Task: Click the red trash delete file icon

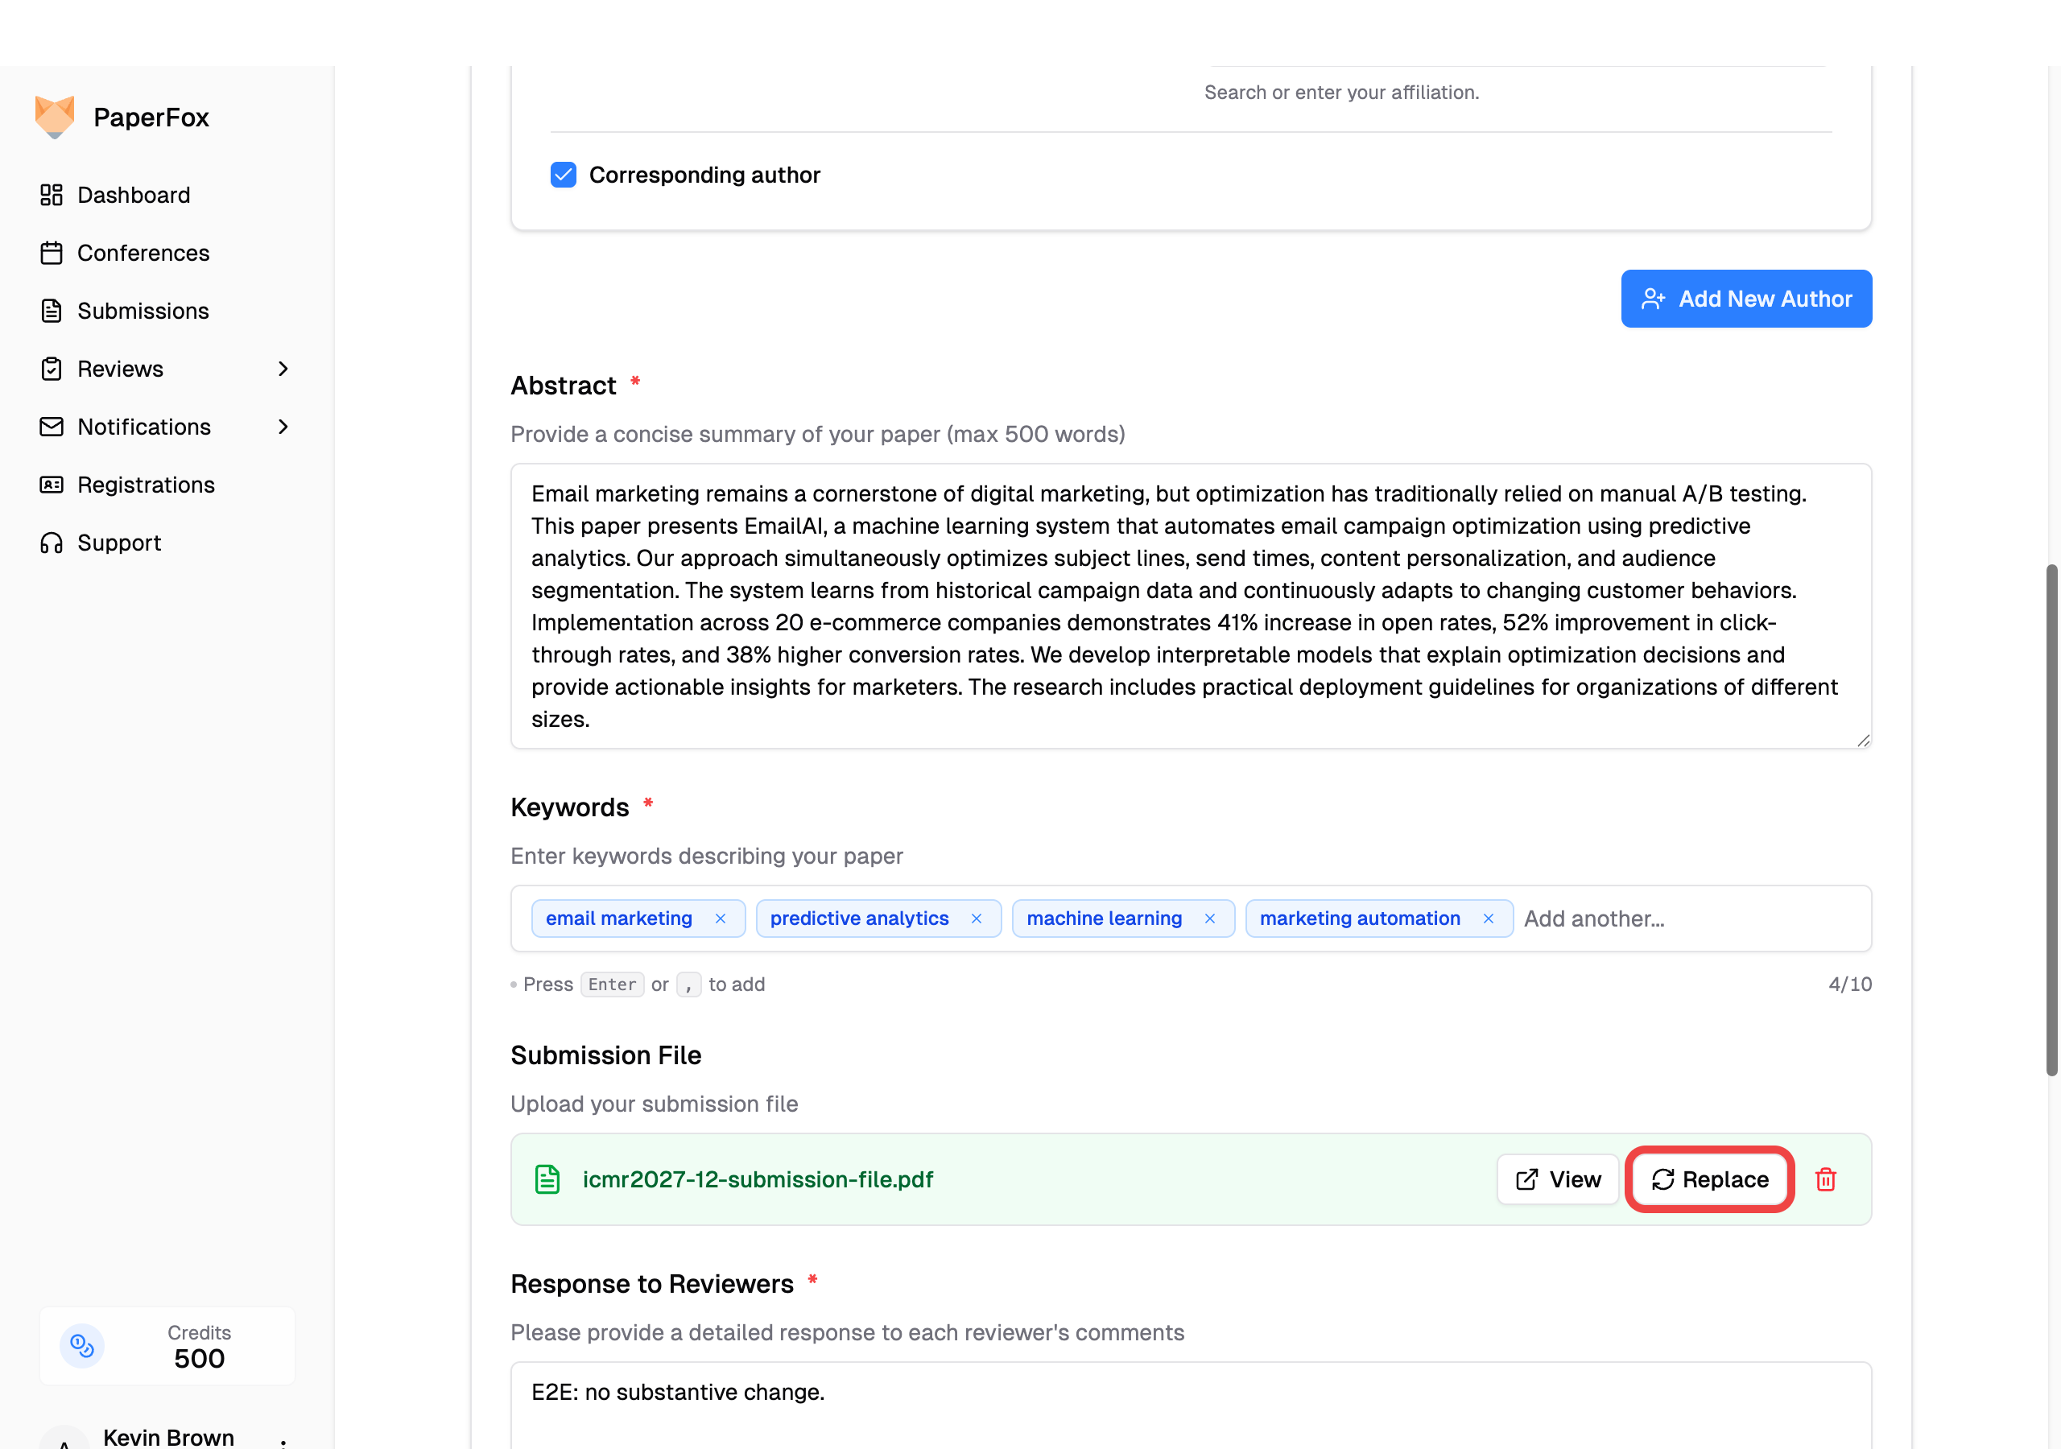Action: point(1825,1179)
